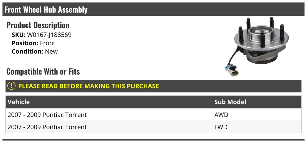
Task: Click the yellow warning exclamation icon
Action: point(12,86)
